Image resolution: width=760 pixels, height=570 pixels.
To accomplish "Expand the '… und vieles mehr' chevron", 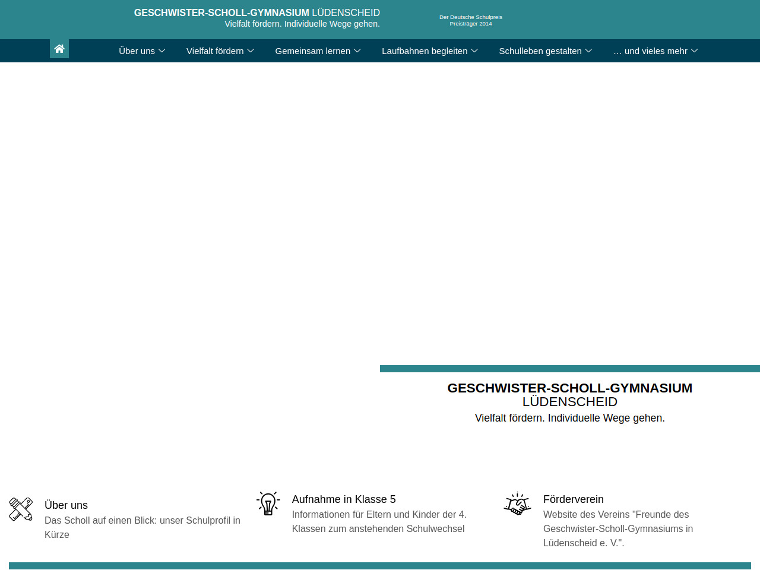I will point(694,51).
